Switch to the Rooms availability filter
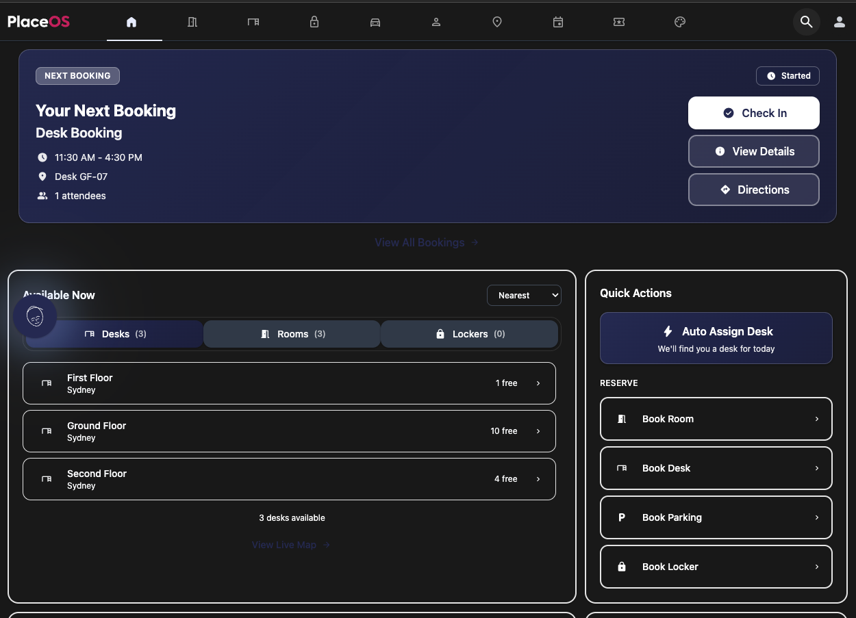 coord(291,334)
